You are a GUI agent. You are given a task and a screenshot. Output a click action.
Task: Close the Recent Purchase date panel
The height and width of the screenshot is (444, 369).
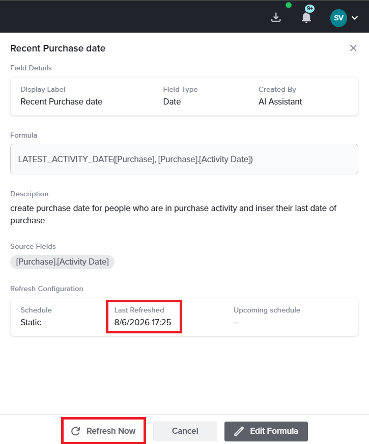point(353,48)
